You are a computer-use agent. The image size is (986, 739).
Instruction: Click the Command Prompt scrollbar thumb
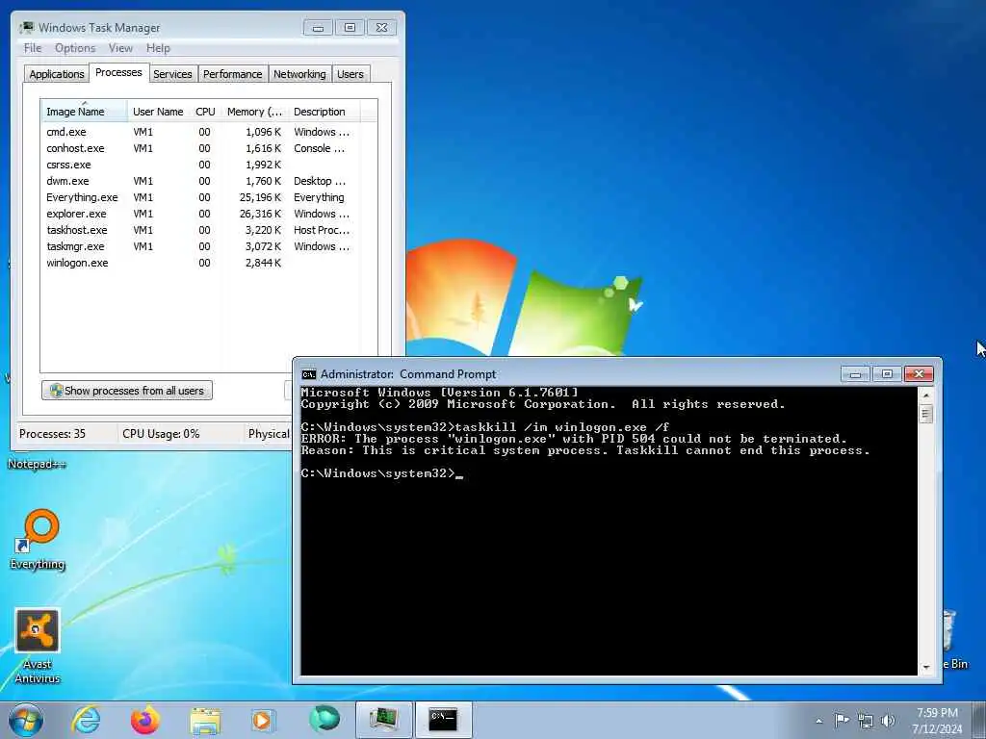click(x=925, y=414)
